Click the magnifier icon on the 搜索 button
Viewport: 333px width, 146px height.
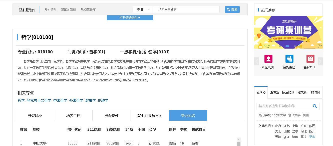228,10
